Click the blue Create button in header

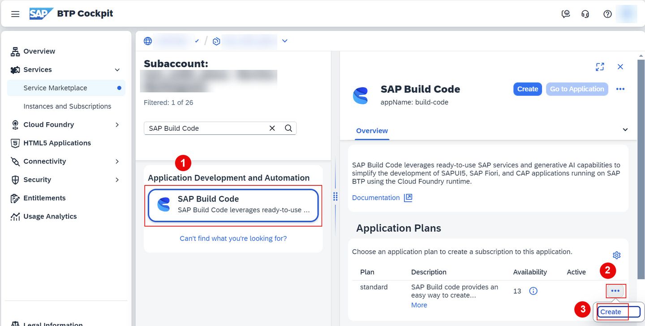pos(528,89)
